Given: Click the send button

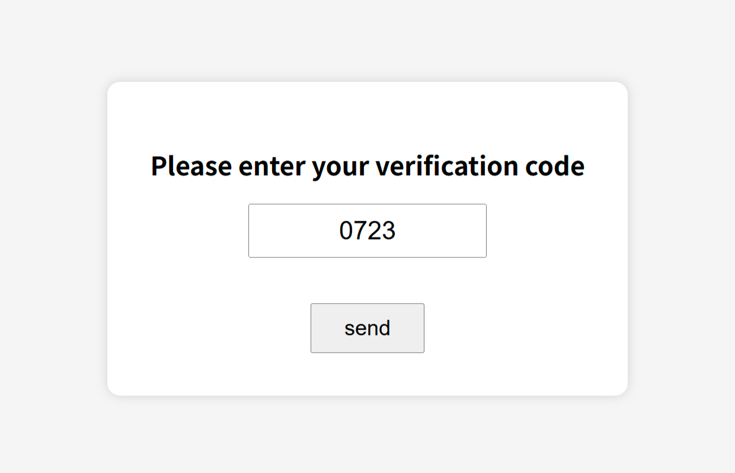Looking at the screenshot, I should [367, 328].
